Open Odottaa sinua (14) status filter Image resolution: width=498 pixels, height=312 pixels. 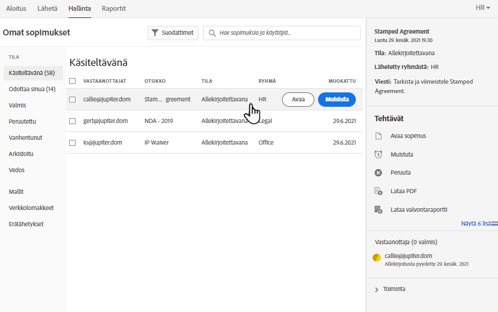32,89
